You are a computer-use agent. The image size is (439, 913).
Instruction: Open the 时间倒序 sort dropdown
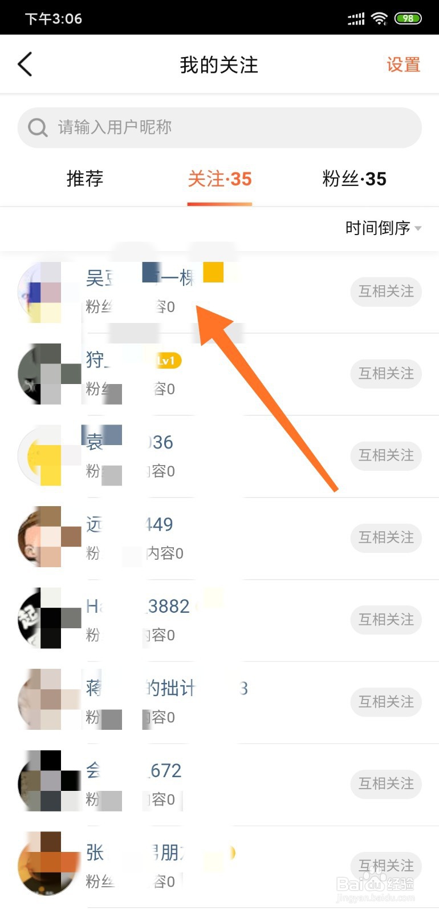pyautogui.click(x=383, y=228)
